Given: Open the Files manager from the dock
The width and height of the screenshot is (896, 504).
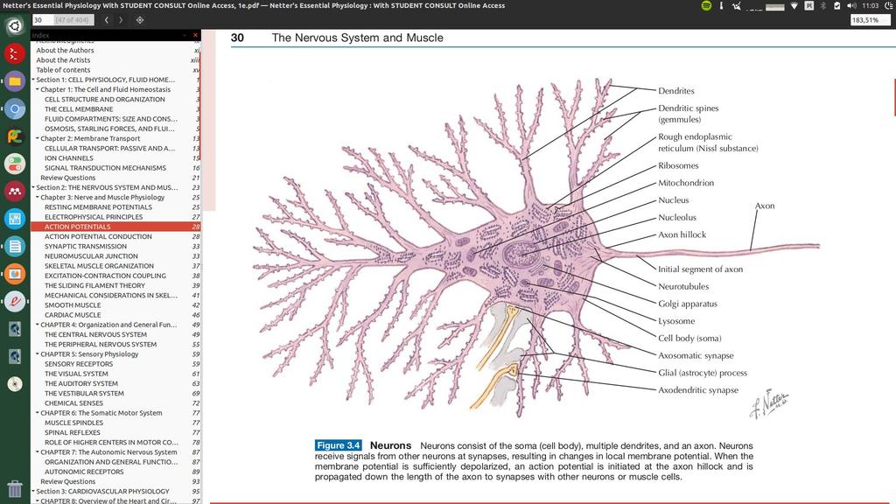Looking at the screenshot, I should point(15,81).
